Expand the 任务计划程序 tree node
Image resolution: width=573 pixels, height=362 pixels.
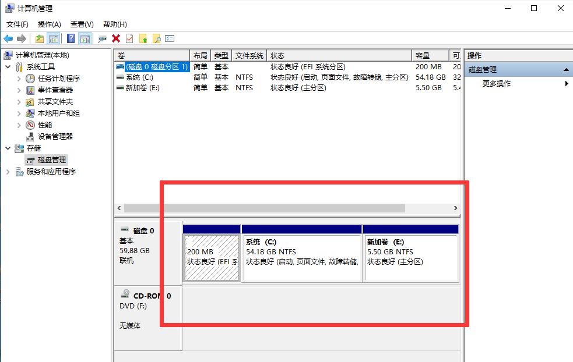[x=19, y=79]
